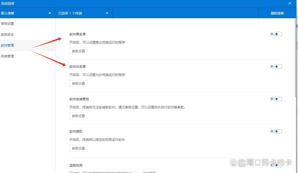The height and width of the screenshot is (173, 298).
Task: Toggle the 软件黑名单 switch on
Action: tap(278, 34)
